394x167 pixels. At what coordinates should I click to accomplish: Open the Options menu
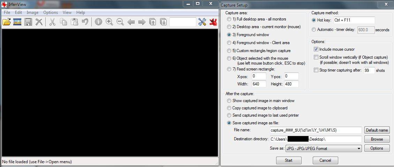pyautogui.click(x=51, y=12)
